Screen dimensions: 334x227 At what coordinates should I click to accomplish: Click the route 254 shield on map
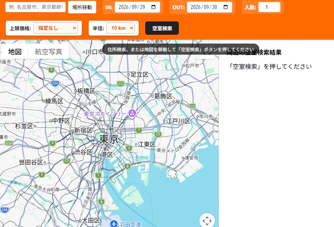(x=55, y=83)
